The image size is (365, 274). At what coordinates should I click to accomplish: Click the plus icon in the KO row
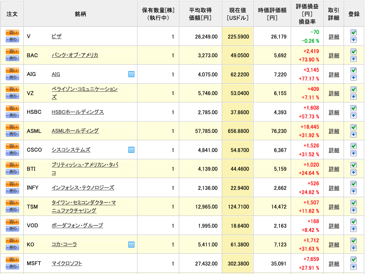click(354, 248)
